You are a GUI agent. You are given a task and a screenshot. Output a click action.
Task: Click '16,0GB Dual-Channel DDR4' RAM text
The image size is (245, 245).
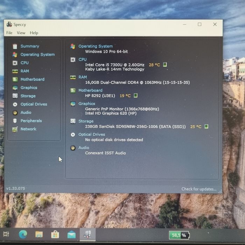[x=138, y=83]
